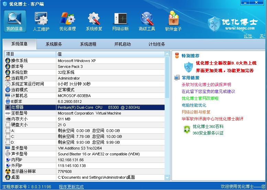Click the 显卡型号 display icon
Viewport: 267px width, 190px height.
(x=8, y=148)
